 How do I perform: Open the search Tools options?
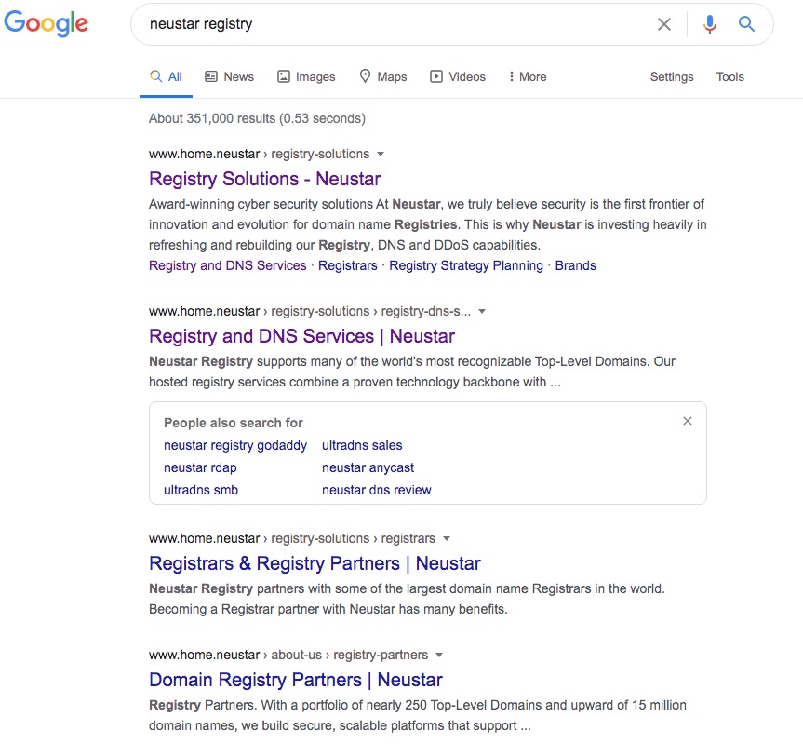point(729,77)
